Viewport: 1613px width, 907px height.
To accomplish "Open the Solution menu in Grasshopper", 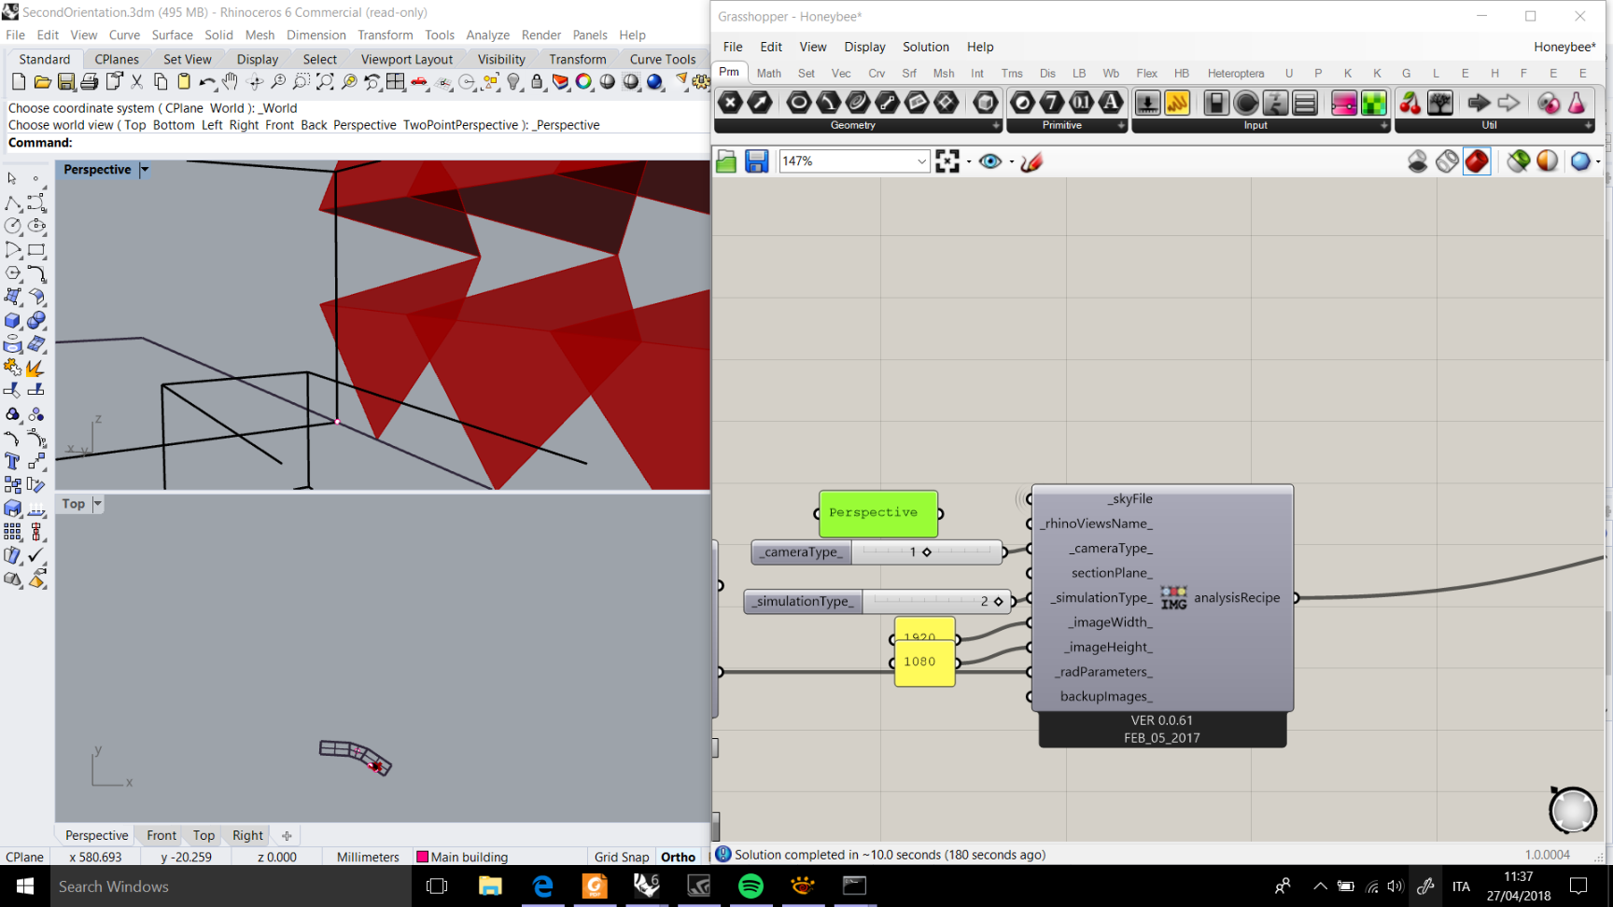I will click(926, 47).
